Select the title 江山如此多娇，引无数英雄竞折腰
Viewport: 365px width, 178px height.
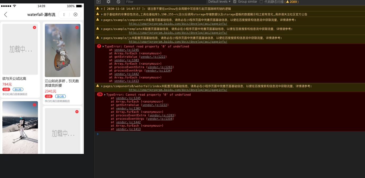62,83
